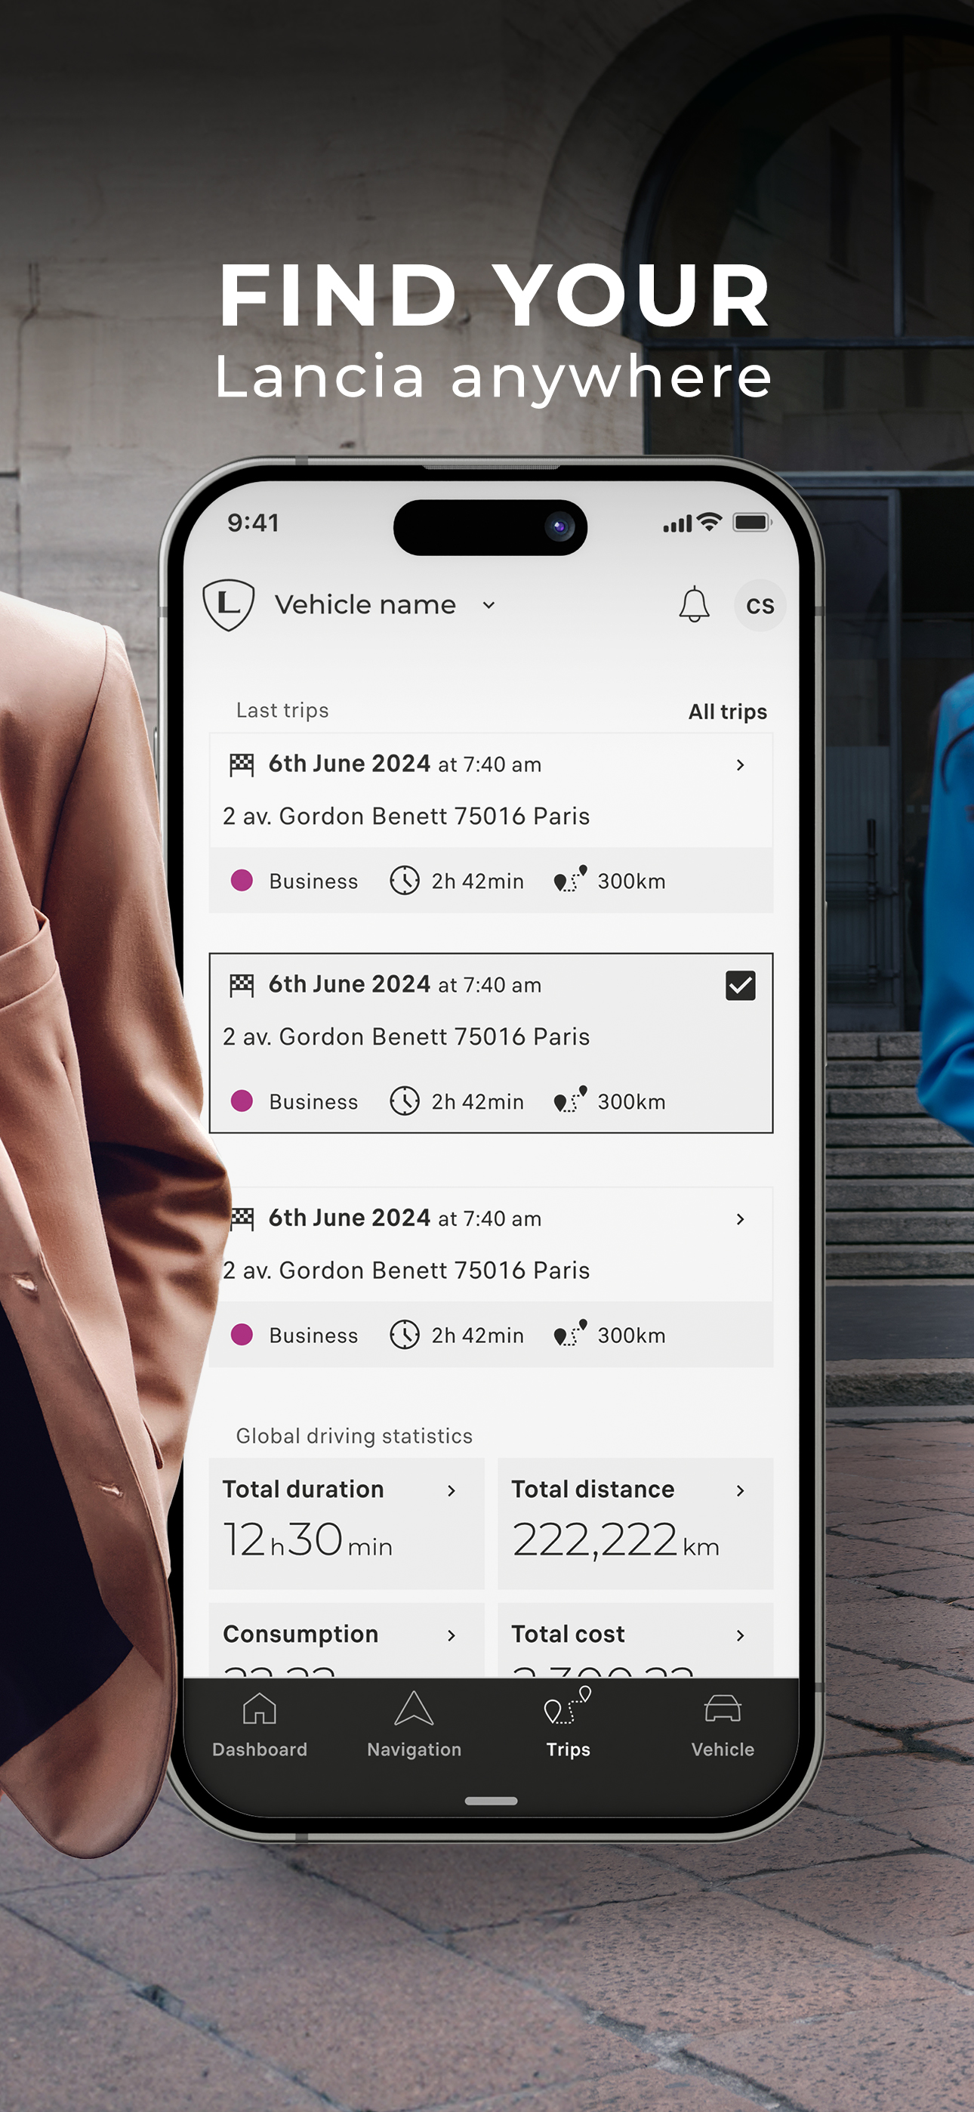
Task: Switch to the Vehicle tab
Action: coord(723,1727)
